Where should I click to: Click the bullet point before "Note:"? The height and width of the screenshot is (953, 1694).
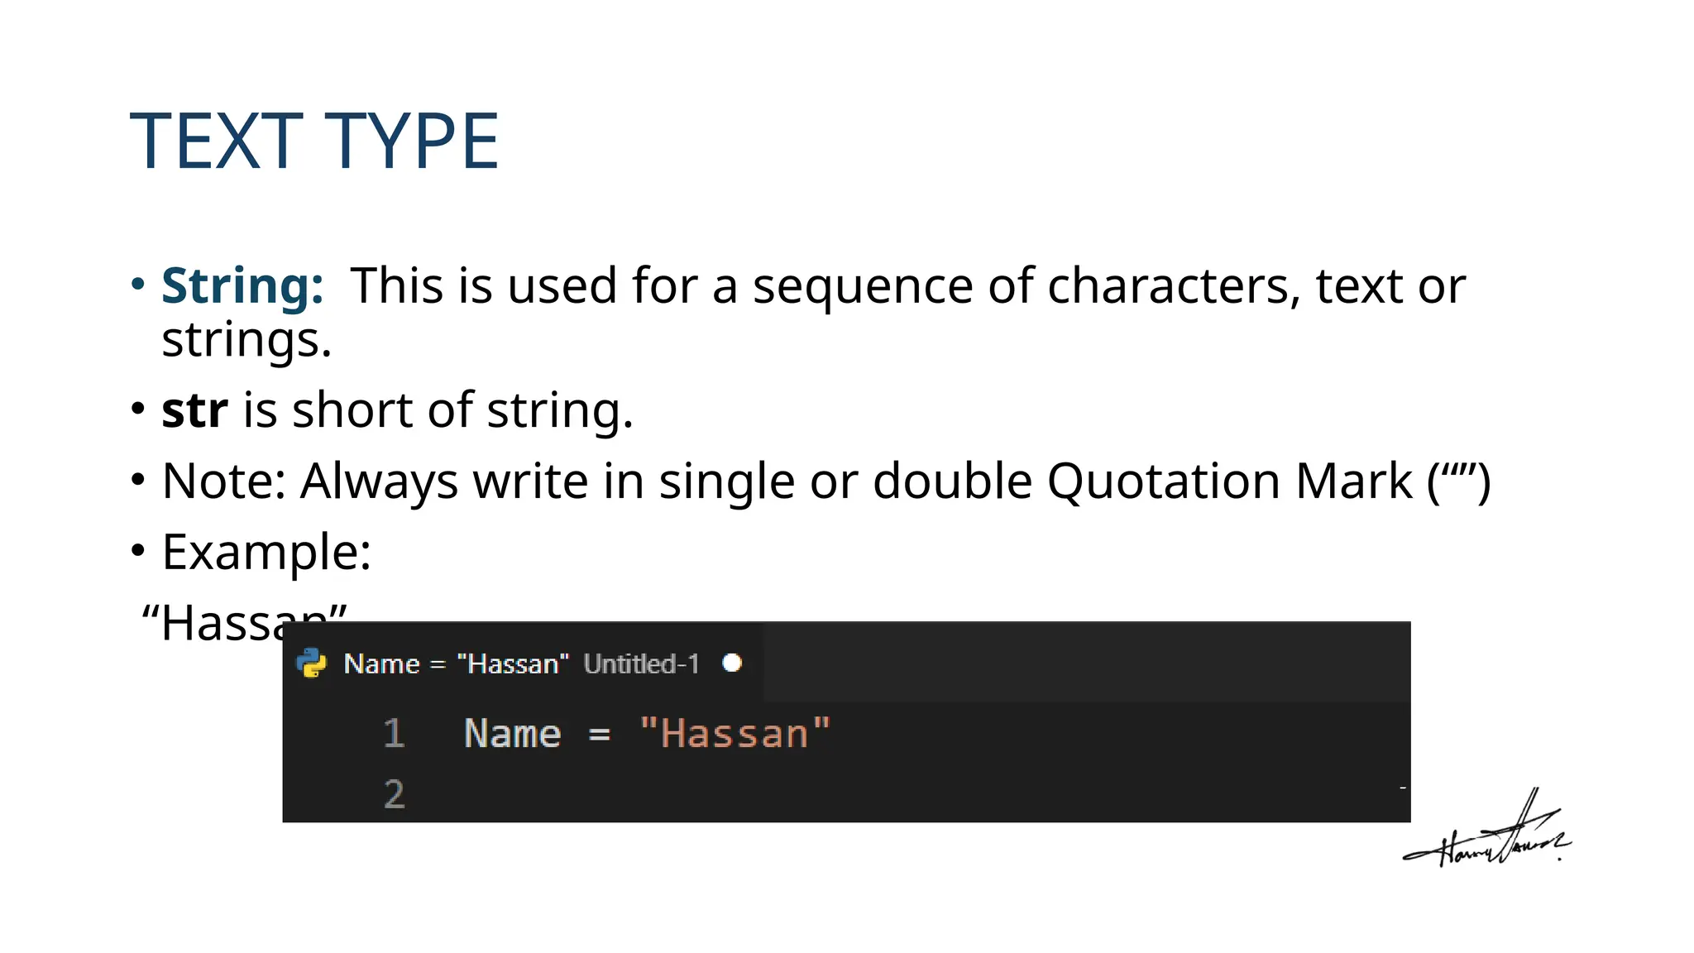coord(138,479)
